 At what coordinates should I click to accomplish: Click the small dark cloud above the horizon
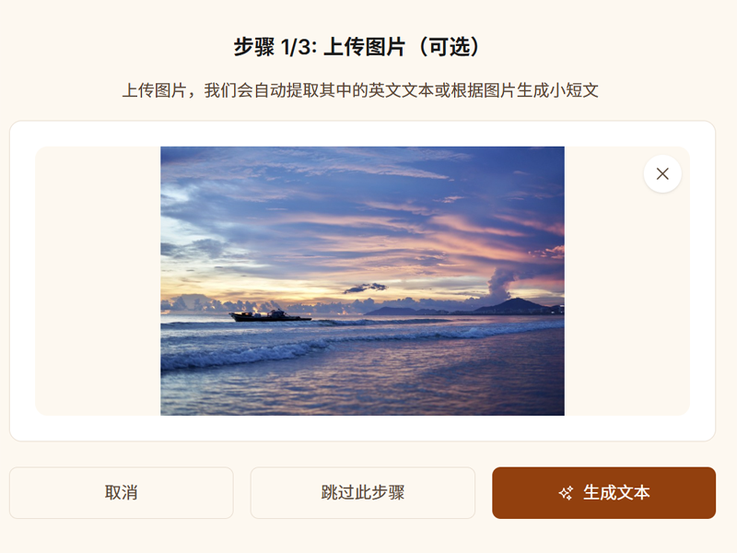(x=365, y=288)
